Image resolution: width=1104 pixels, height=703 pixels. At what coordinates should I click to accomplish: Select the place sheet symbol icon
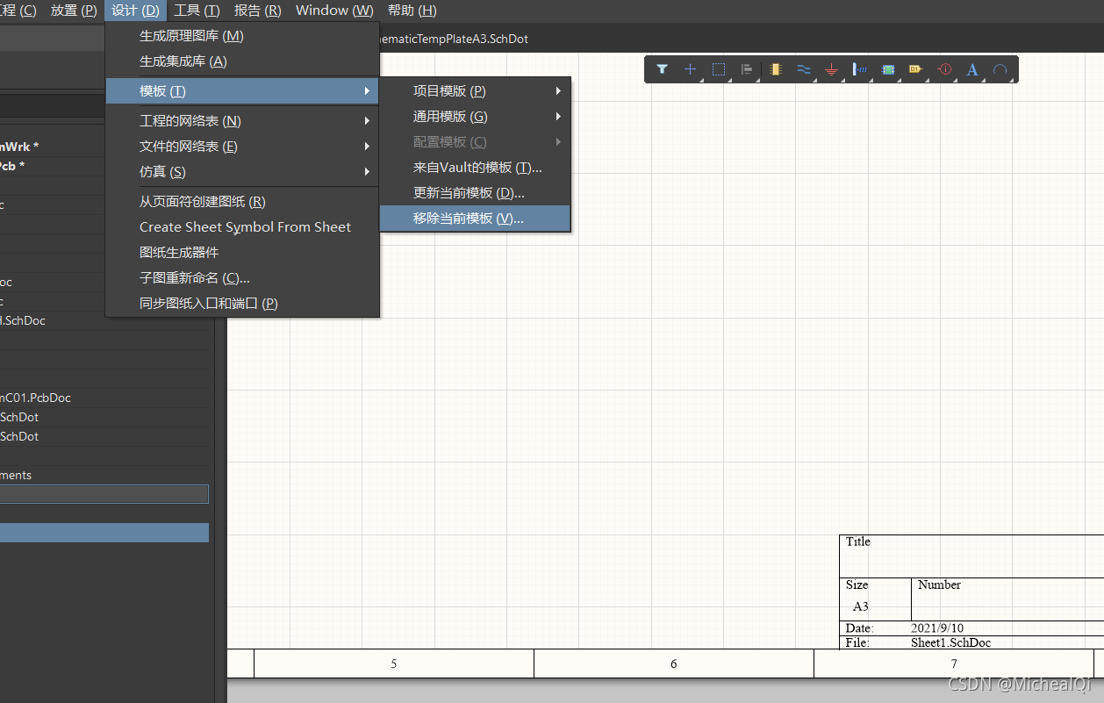coord(888,69)
